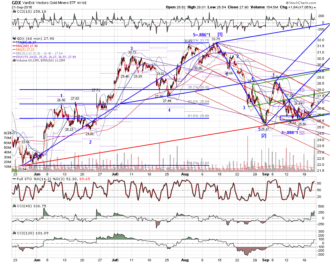Click the 30.73 wave 3 price label
This screenshot has width=330, height=265.
(132, 52)
